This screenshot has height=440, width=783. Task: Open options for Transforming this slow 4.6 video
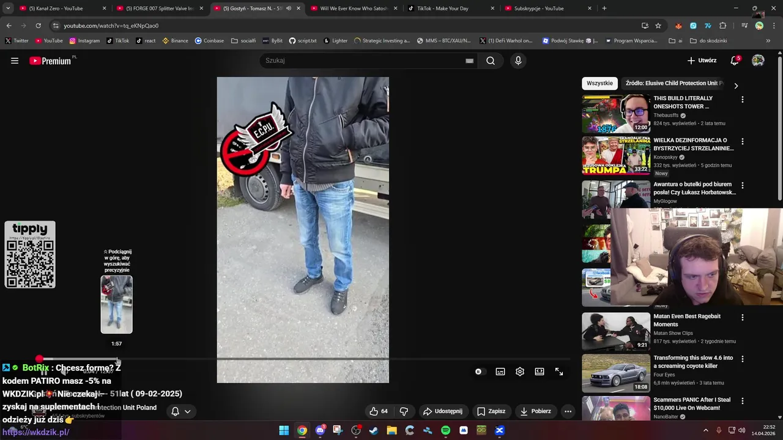click(743, 359)
